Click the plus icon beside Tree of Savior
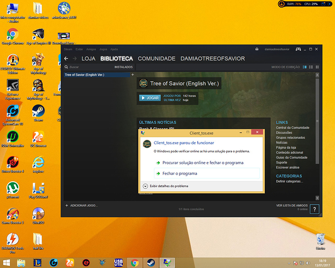The width and height of the screenshot is (335, 268). pyautogui.click(x=132, y=75)
